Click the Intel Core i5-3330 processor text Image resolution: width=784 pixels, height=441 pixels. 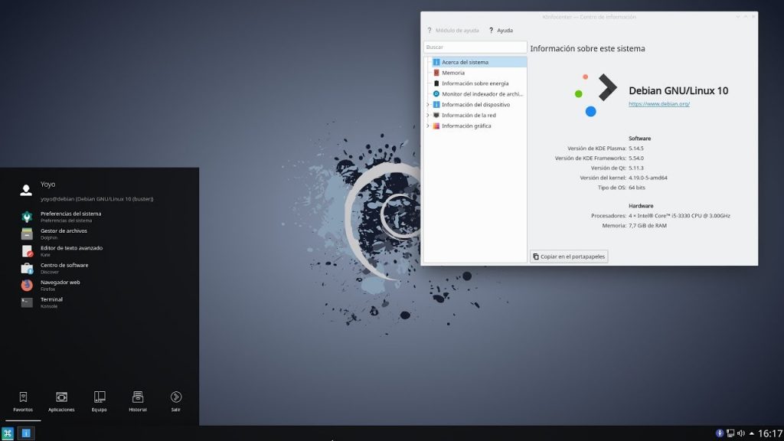click(x=680, y=216)
